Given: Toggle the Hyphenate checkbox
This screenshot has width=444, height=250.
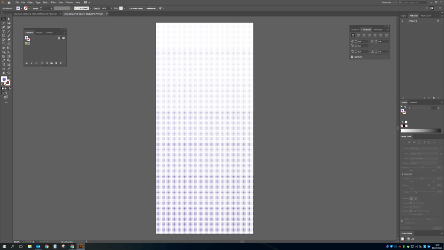Looking at the screenshot, I should [x=352, y=57].
